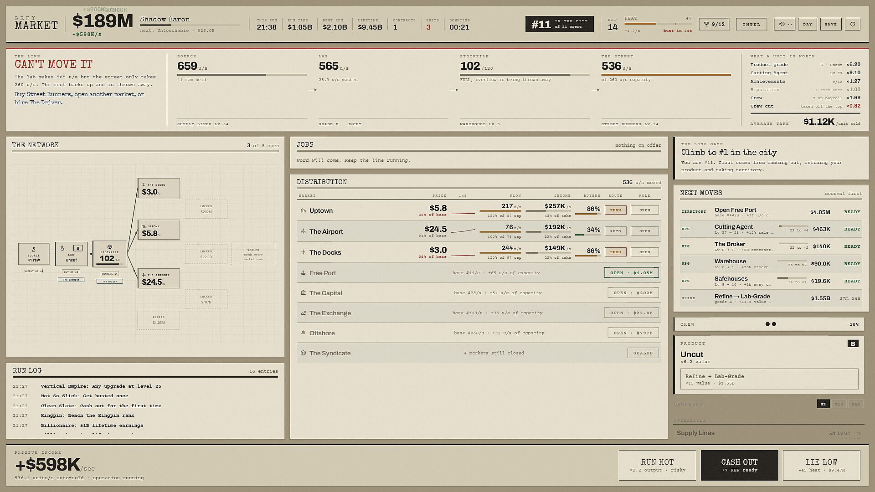Select x10 upgrade multiplier
The image size is (875, 492).
839,404
